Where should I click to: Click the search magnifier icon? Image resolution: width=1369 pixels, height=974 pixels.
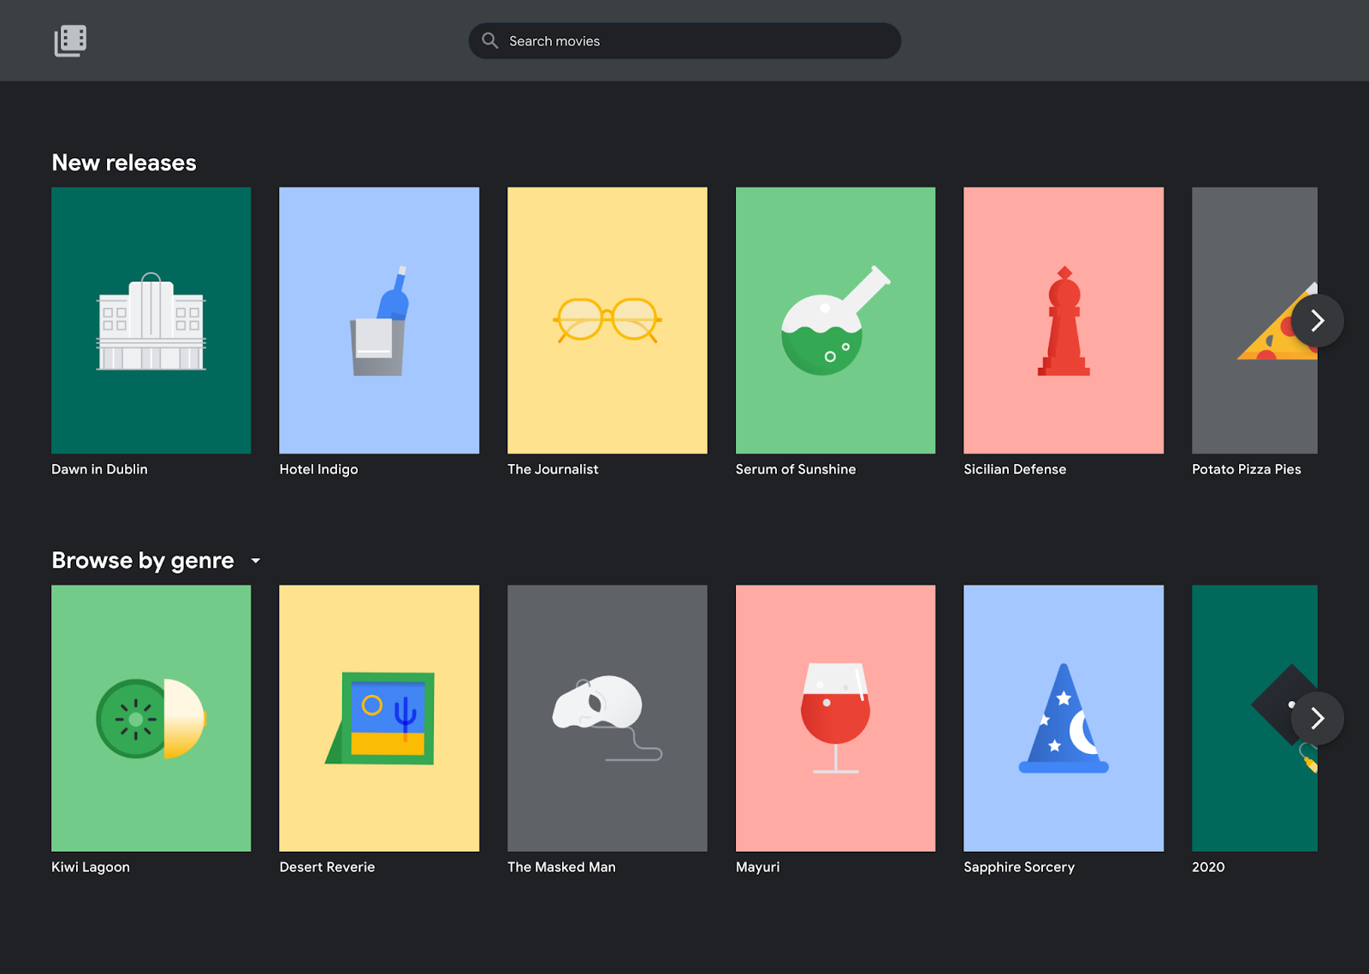pyautogui.click(x=489, y=41)
